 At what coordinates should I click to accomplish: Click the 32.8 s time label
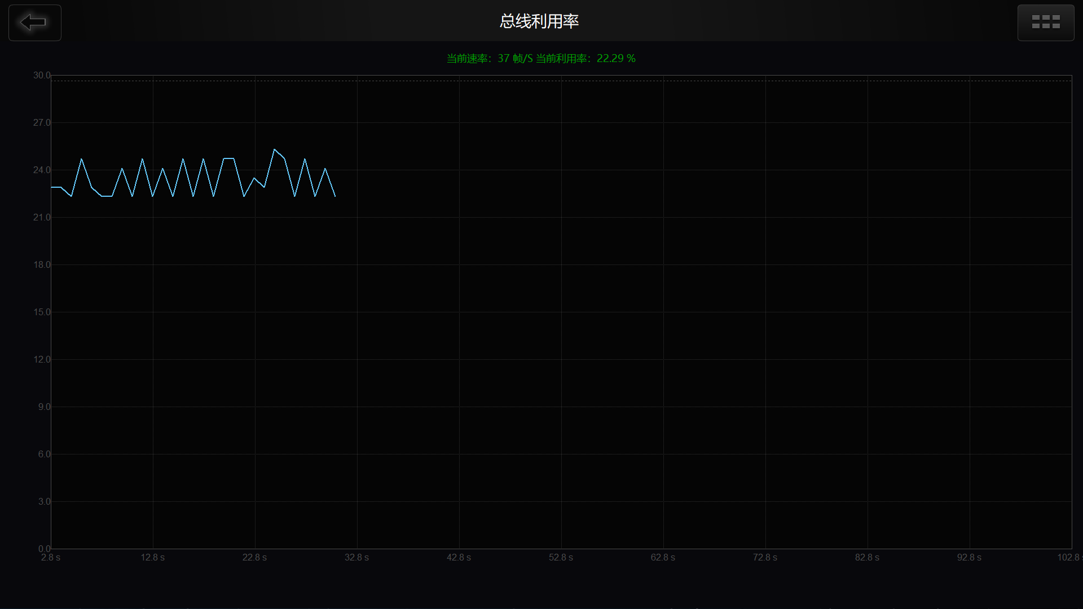pyautogui.click(x=356, y=557)
